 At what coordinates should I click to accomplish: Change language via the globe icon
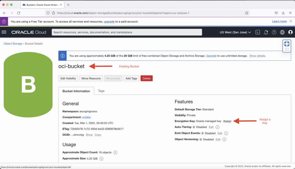pos(282,32)
